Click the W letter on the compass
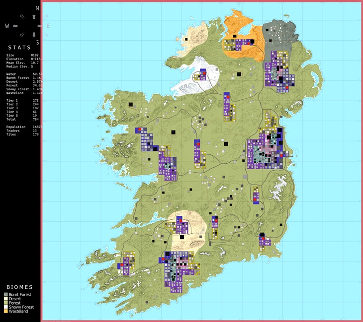The height and width of the screenshot is (322, 363). (7, 26)
